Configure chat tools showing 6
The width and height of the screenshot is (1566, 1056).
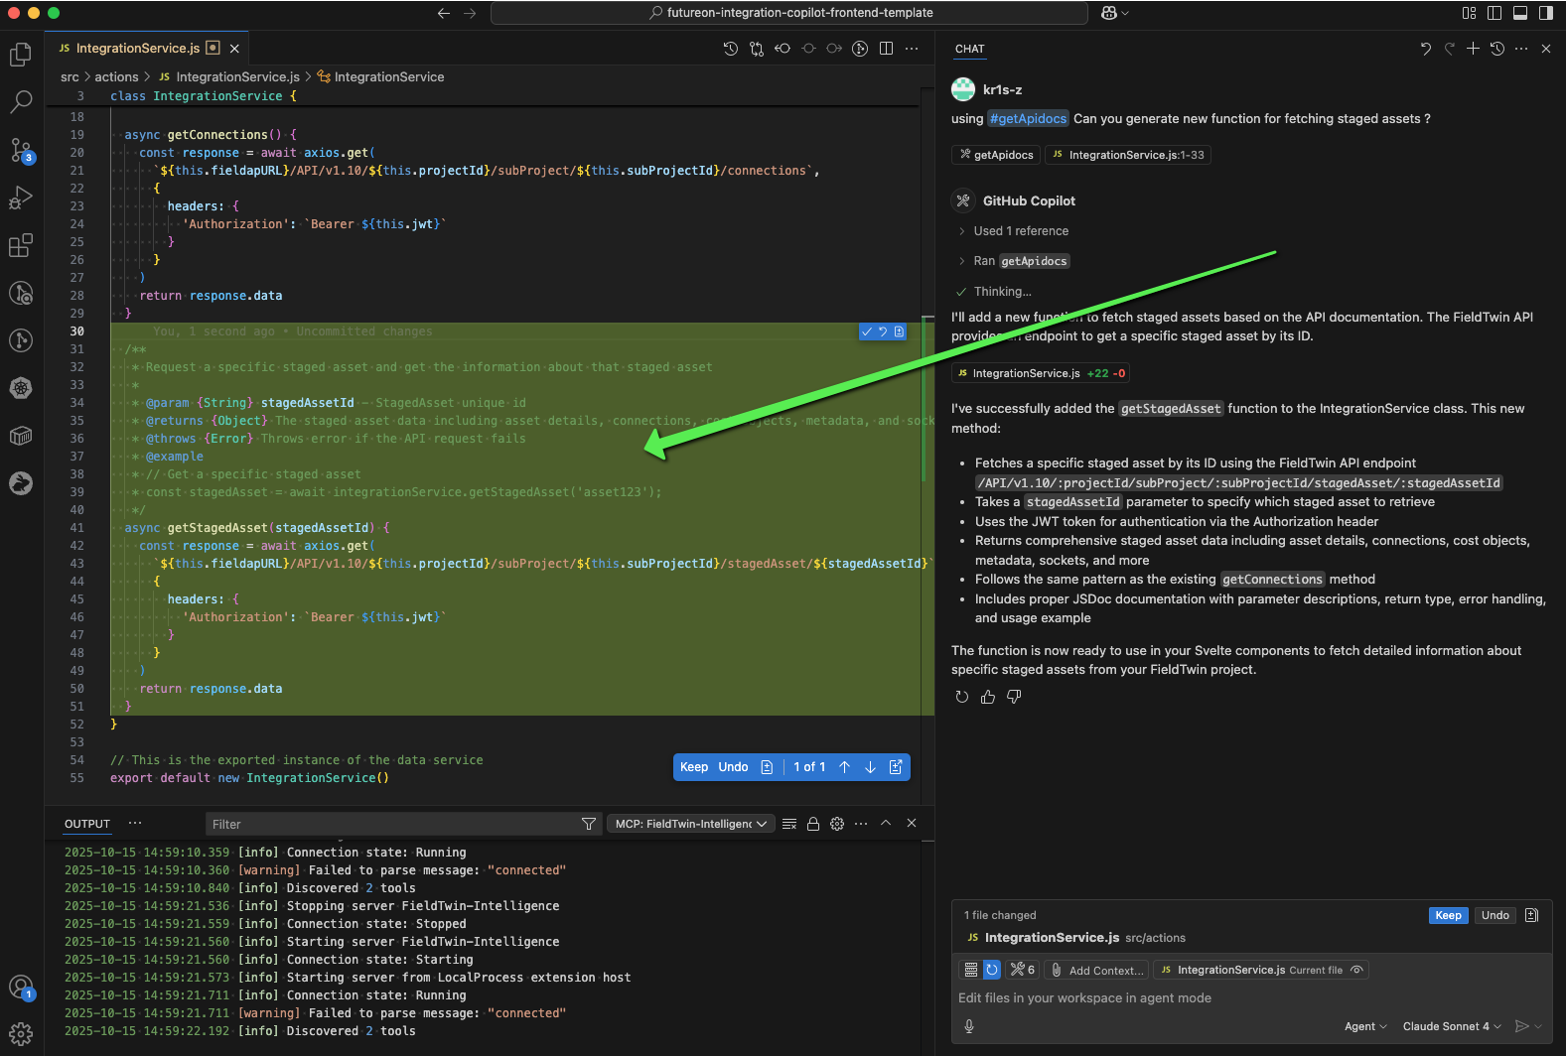[x=1022, y=970]
